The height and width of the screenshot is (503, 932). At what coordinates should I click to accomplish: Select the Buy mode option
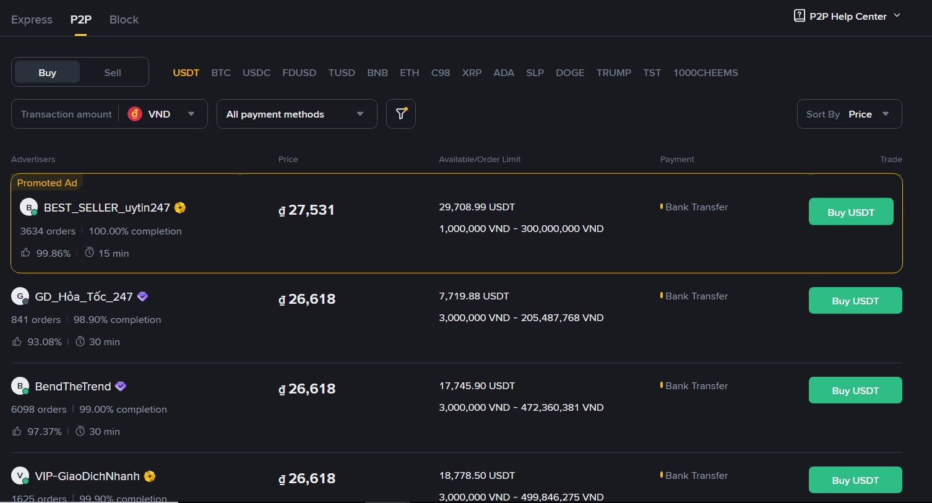46,72
